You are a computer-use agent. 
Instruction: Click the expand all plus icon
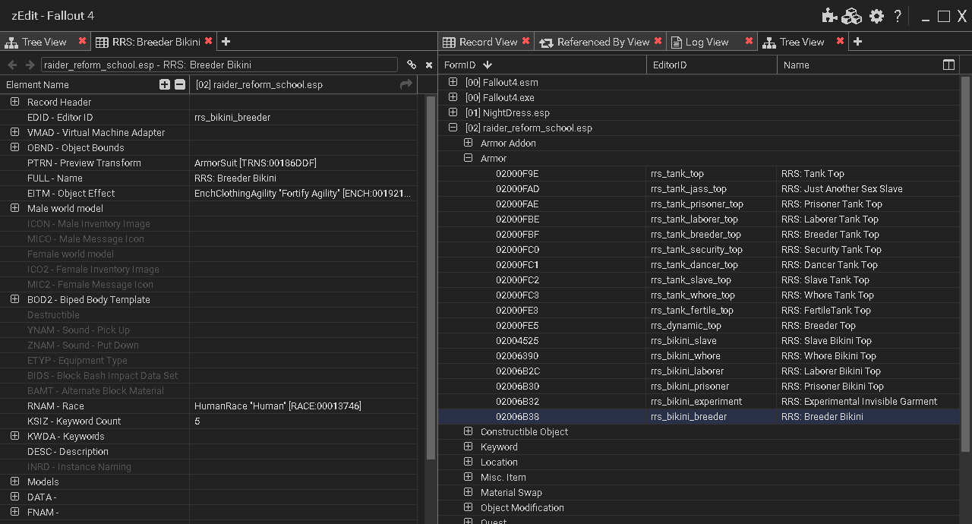(x=165, y=84)
